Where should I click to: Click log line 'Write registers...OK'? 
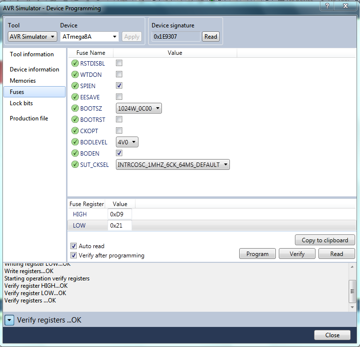point(29,271)
